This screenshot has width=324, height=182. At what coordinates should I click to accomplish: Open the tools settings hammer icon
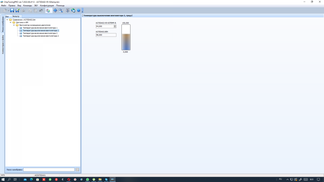click(x=68, y=11)
